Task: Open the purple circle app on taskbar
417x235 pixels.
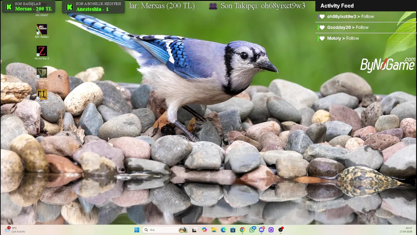Action: coord(271,230)
